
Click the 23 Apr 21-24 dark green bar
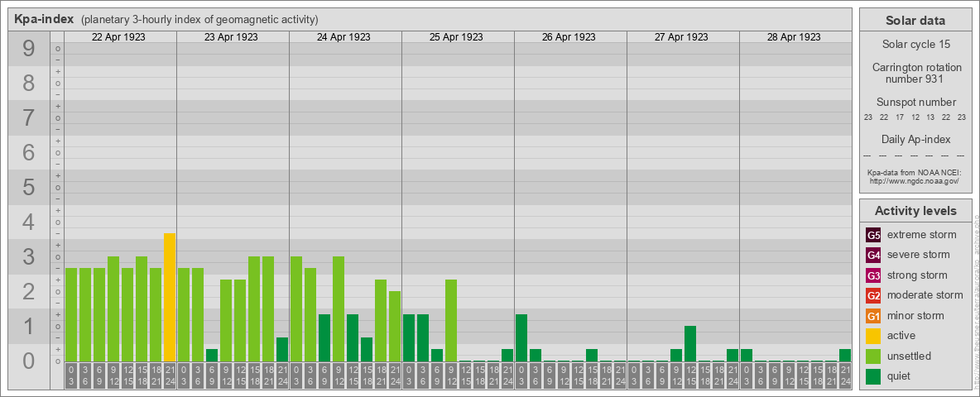(282, 350)
